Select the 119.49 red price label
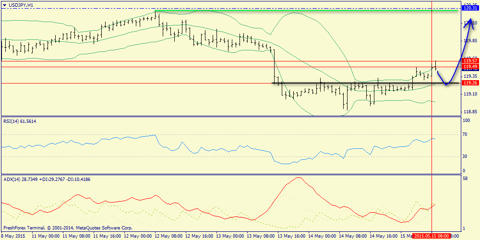Image resolution: width=480 pixels, height=240 pixels. 470,67
